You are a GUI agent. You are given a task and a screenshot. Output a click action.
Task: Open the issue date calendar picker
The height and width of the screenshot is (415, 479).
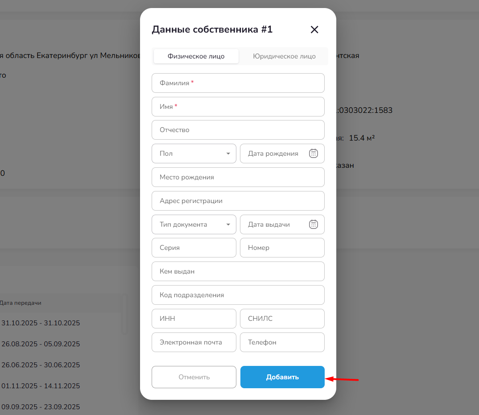[x=314, y=224]
